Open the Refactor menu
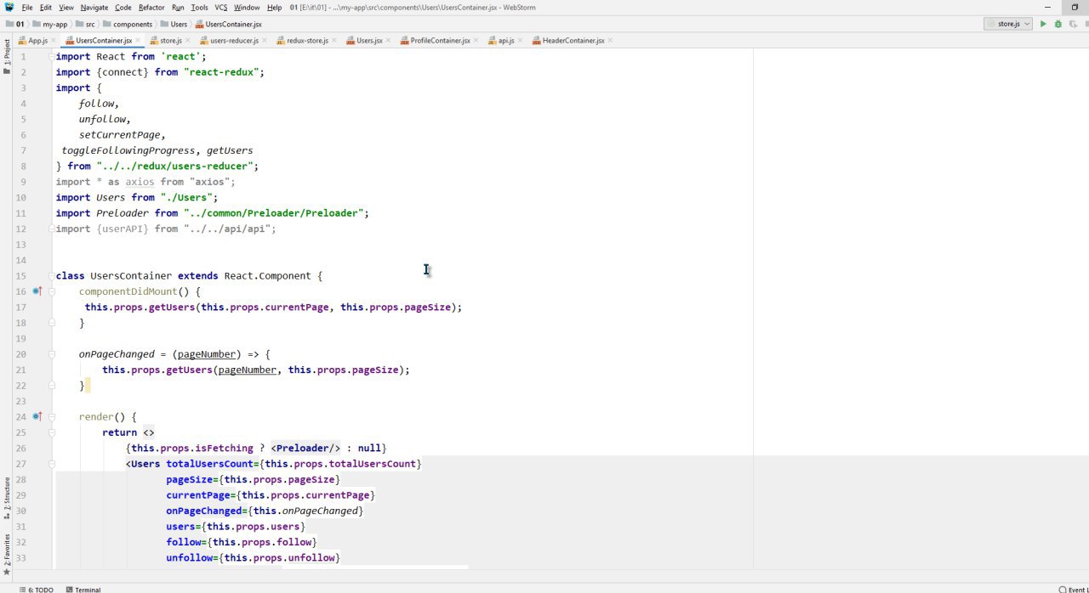 pyautogui.click(x=151, y=8)
